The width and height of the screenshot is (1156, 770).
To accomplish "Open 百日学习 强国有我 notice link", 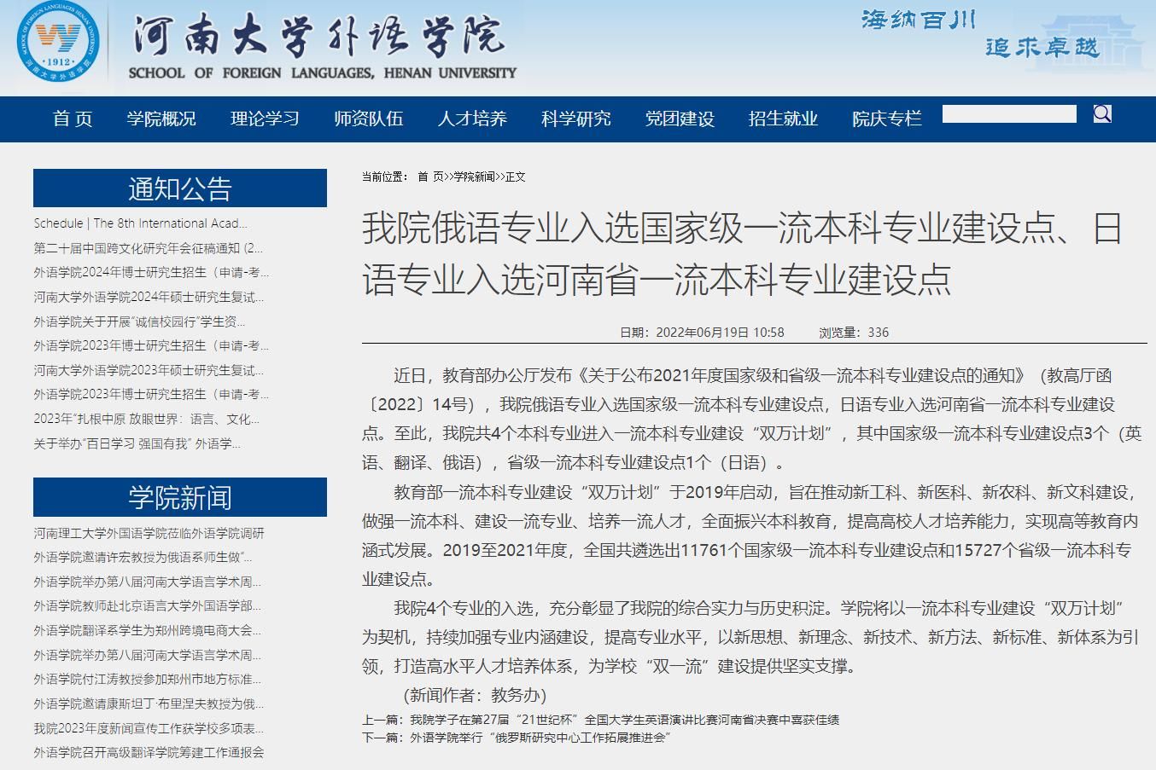I will click(x=137, y=443).
